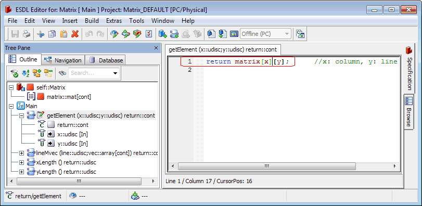Click the Save icon in the toolbar

tap(15, 34)
